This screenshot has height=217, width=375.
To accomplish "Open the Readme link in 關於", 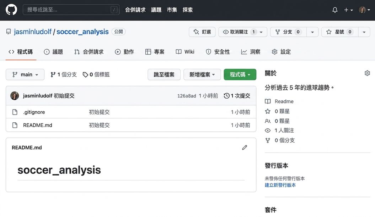I will point(284,101).
